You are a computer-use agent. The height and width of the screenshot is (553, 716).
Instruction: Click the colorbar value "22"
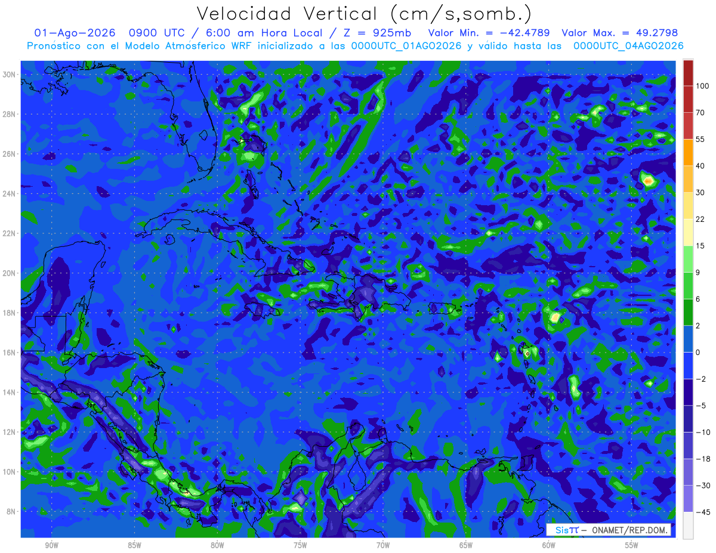700,219
